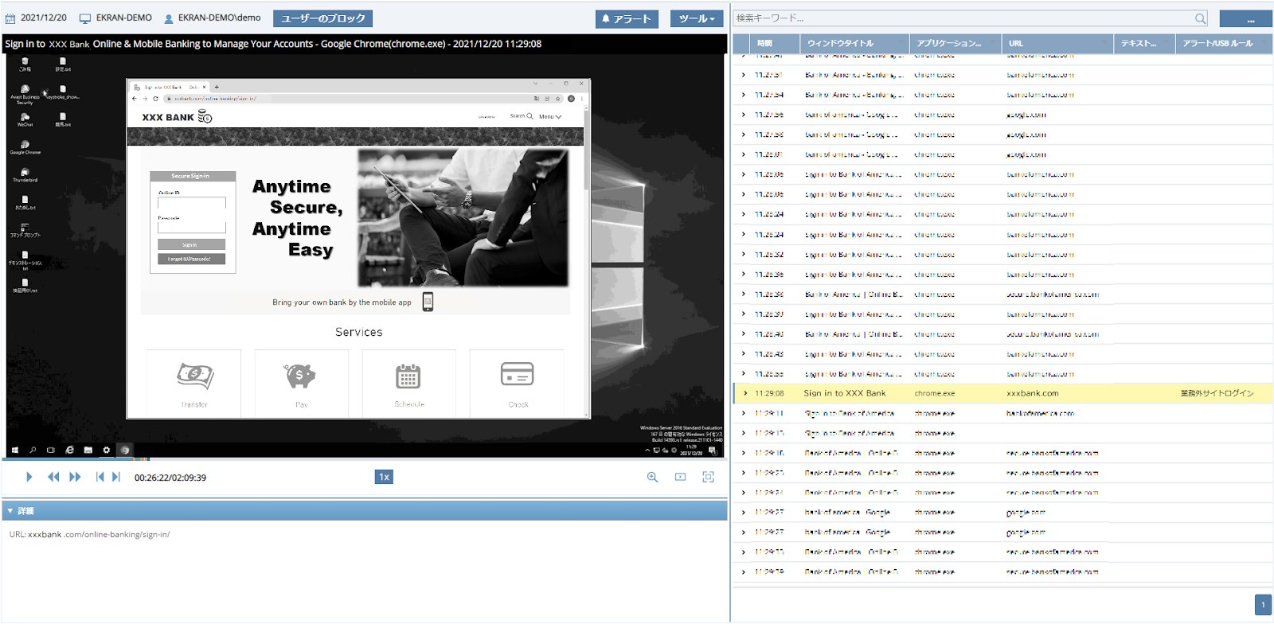This screenshot has height=628, width=1274.
Task: Click the Check card service icon
Action: tap(517, 373)
